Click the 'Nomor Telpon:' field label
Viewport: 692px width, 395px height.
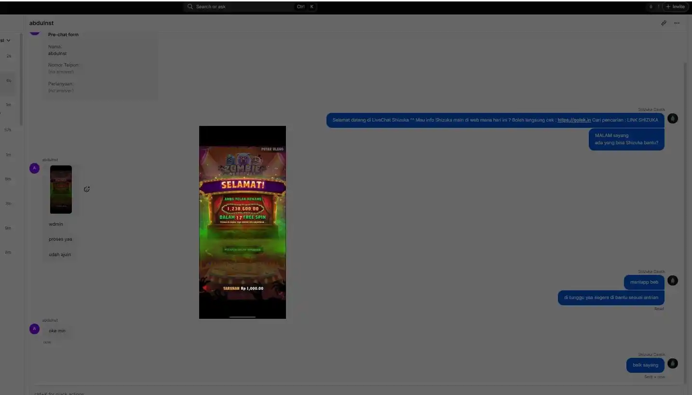[64, 65]
